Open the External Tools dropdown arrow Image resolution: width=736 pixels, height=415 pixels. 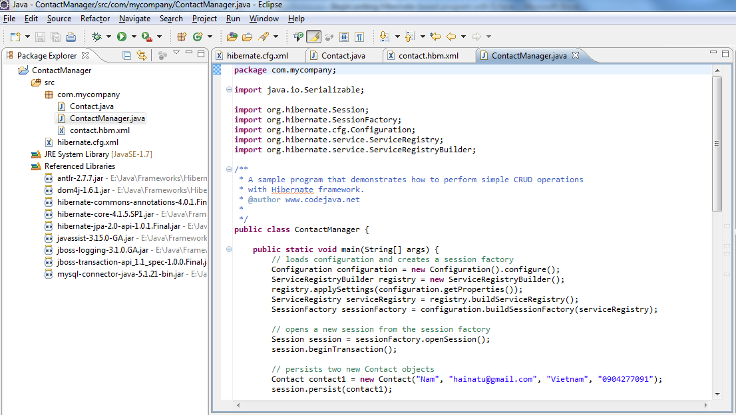[159, 37]
